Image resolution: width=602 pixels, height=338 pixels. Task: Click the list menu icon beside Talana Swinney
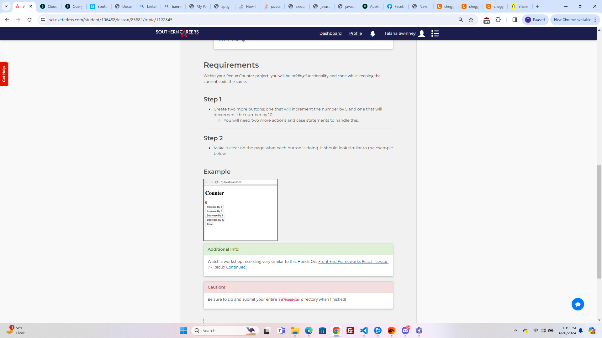(x=435, y=33)
